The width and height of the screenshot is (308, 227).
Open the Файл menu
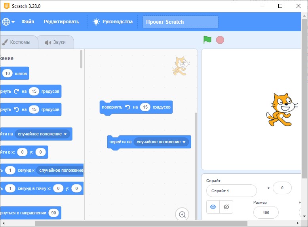pos(28,22)
